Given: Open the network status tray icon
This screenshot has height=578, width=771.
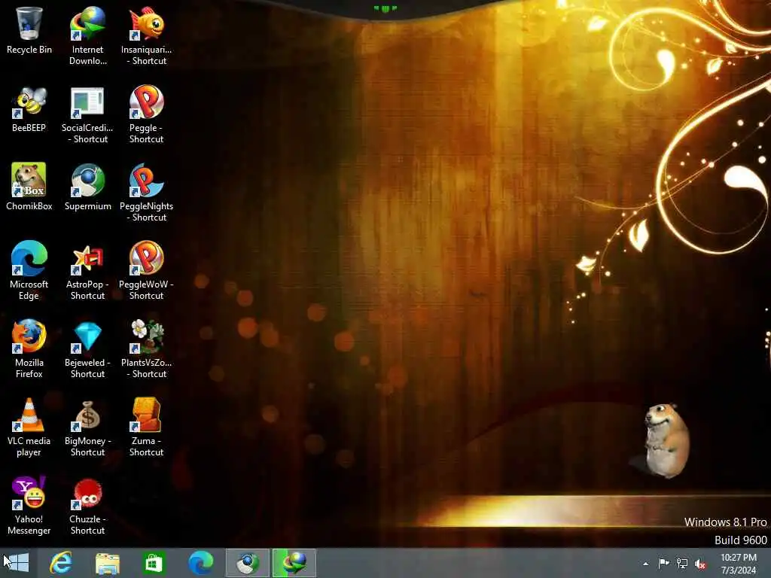Looking at the screenshot, I should pos(682,563).
